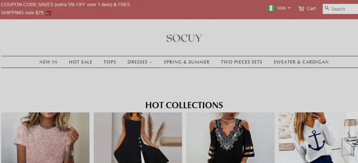Open Spring & Summer category
Screen dimensions: 358x163
[187, 62]
